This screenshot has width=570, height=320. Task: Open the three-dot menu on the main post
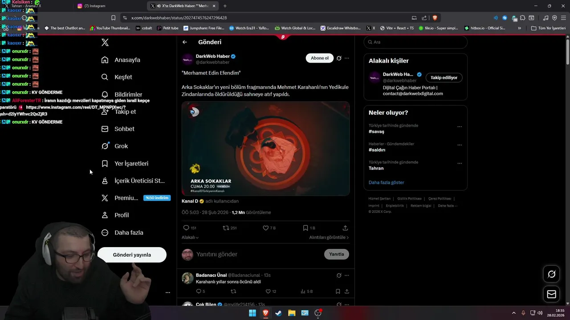pyautogui.click(x=347, y=58)
